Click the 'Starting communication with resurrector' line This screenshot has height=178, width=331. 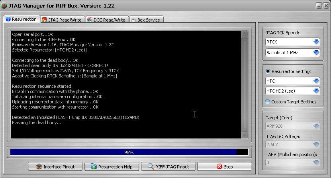click(55, 107)
